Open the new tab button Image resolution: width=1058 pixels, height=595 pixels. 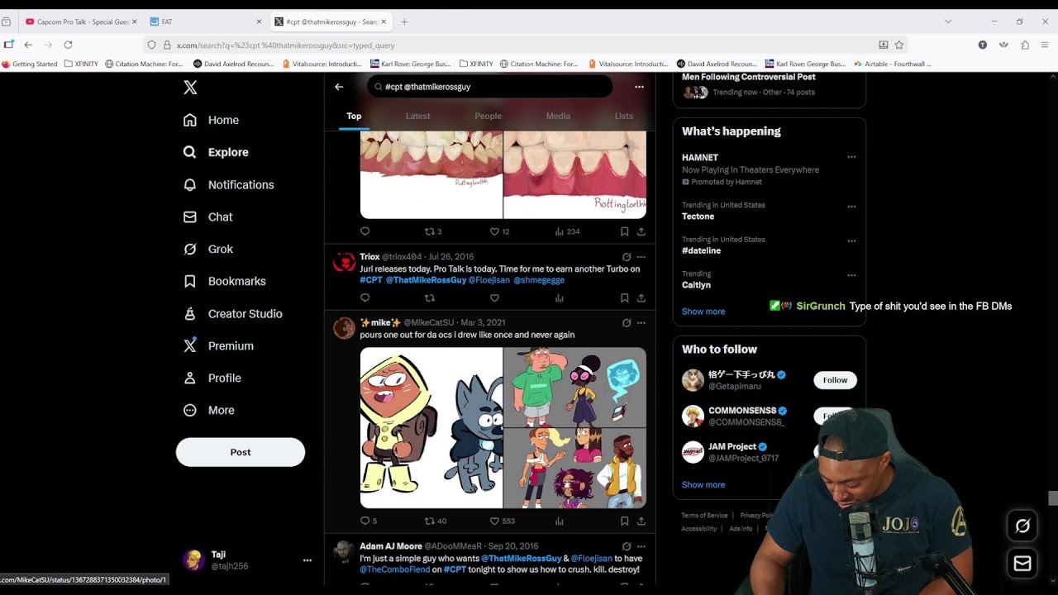(x=404, y=21)
